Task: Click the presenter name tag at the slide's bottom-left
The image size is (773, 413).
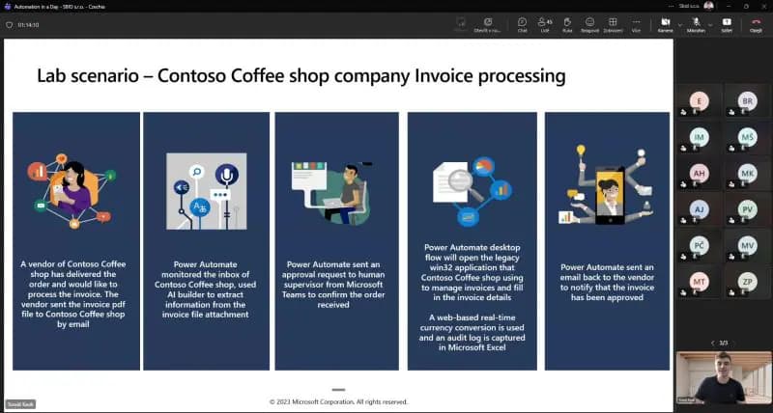Action: click(x=20, y=404)
